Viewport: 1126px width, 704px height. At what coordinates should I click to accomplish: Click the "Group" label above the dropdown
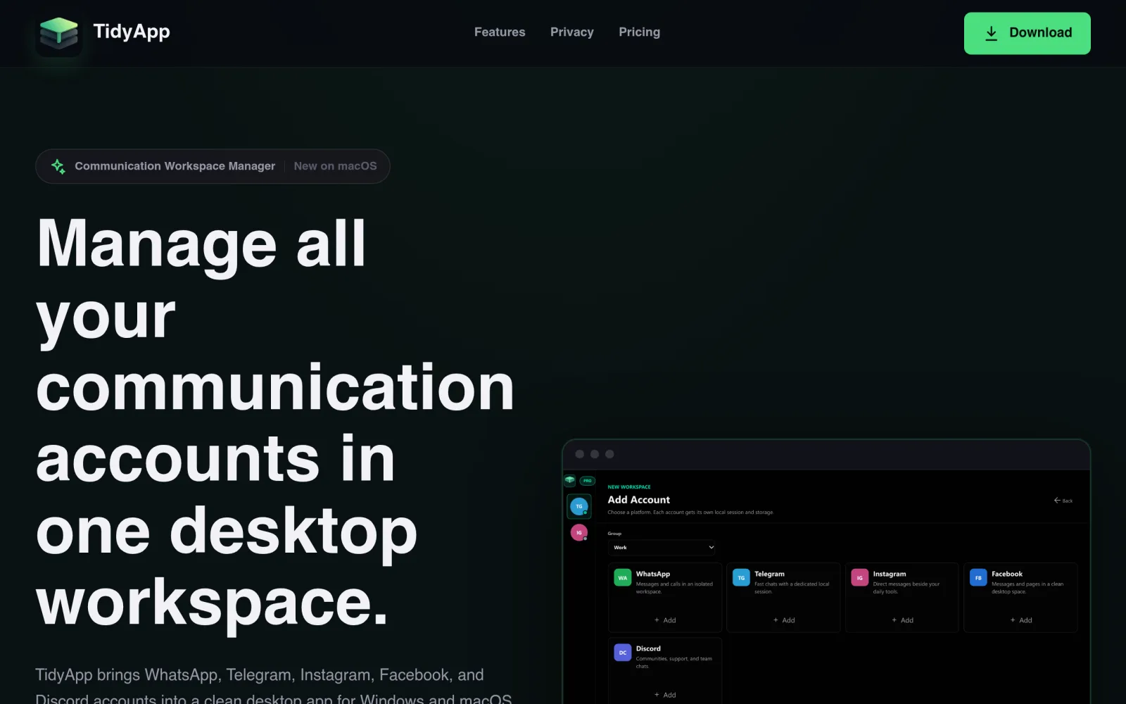(x=614, y=534)
